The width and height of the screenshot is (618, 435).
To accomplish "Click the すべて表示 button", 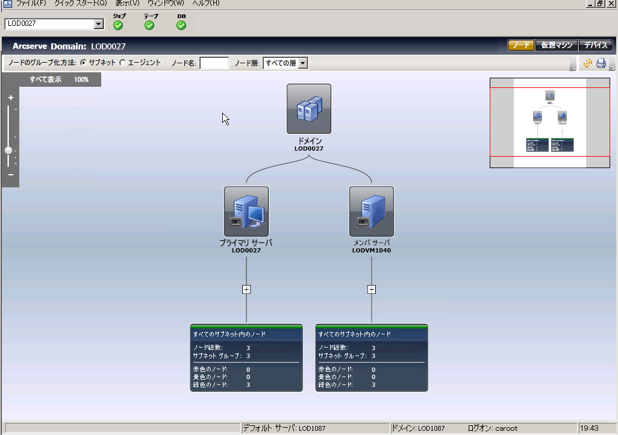I will (x=46, y=80).
